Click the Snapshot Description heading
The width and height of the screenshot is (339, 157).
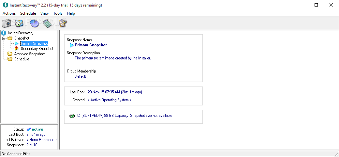[x=83, y=53]
